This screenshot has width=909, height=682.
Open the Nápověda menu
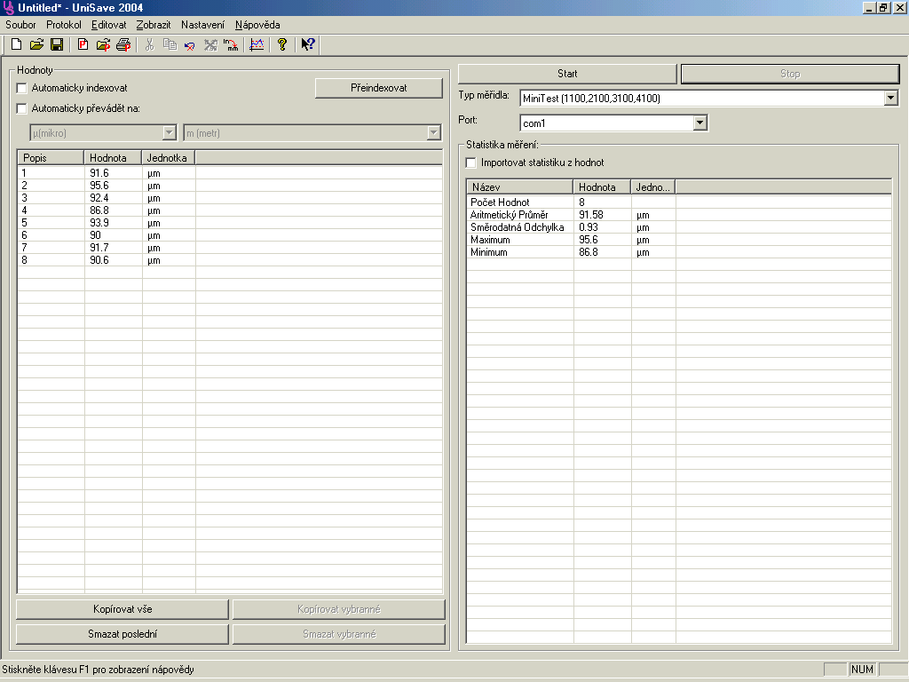point(257,25)
